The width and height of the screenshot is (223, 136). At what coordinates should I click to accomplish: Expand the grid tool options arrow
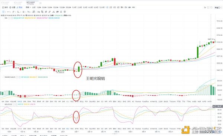pos(36,12)
